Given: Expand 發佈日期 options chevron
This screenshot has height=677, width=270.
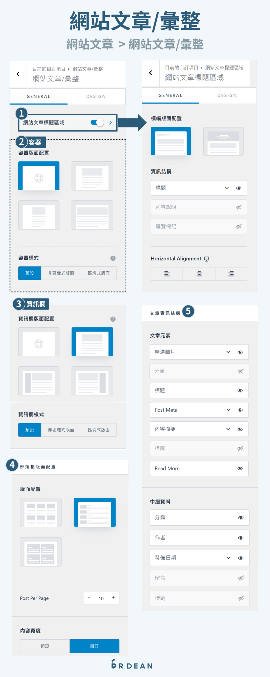Looking at the screenshot, I should coord(228,558).
